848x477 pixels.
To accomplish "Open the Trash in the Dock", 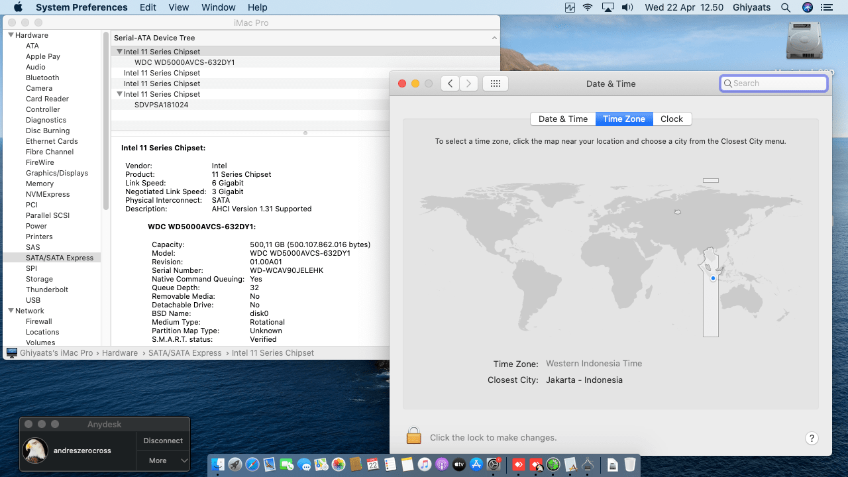I will pos(629,465).
